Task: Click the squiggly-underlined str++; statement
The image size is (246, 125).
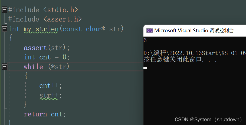Action: [x=51, y=95]
